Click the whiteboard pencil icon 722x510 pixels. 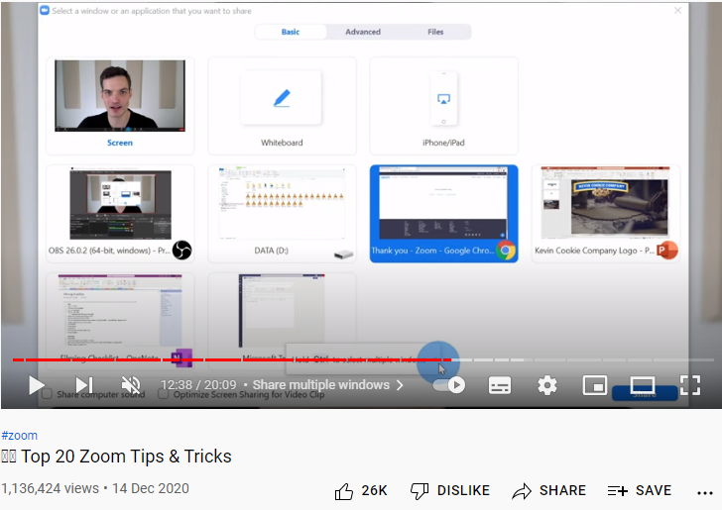[x=282, y=98]
